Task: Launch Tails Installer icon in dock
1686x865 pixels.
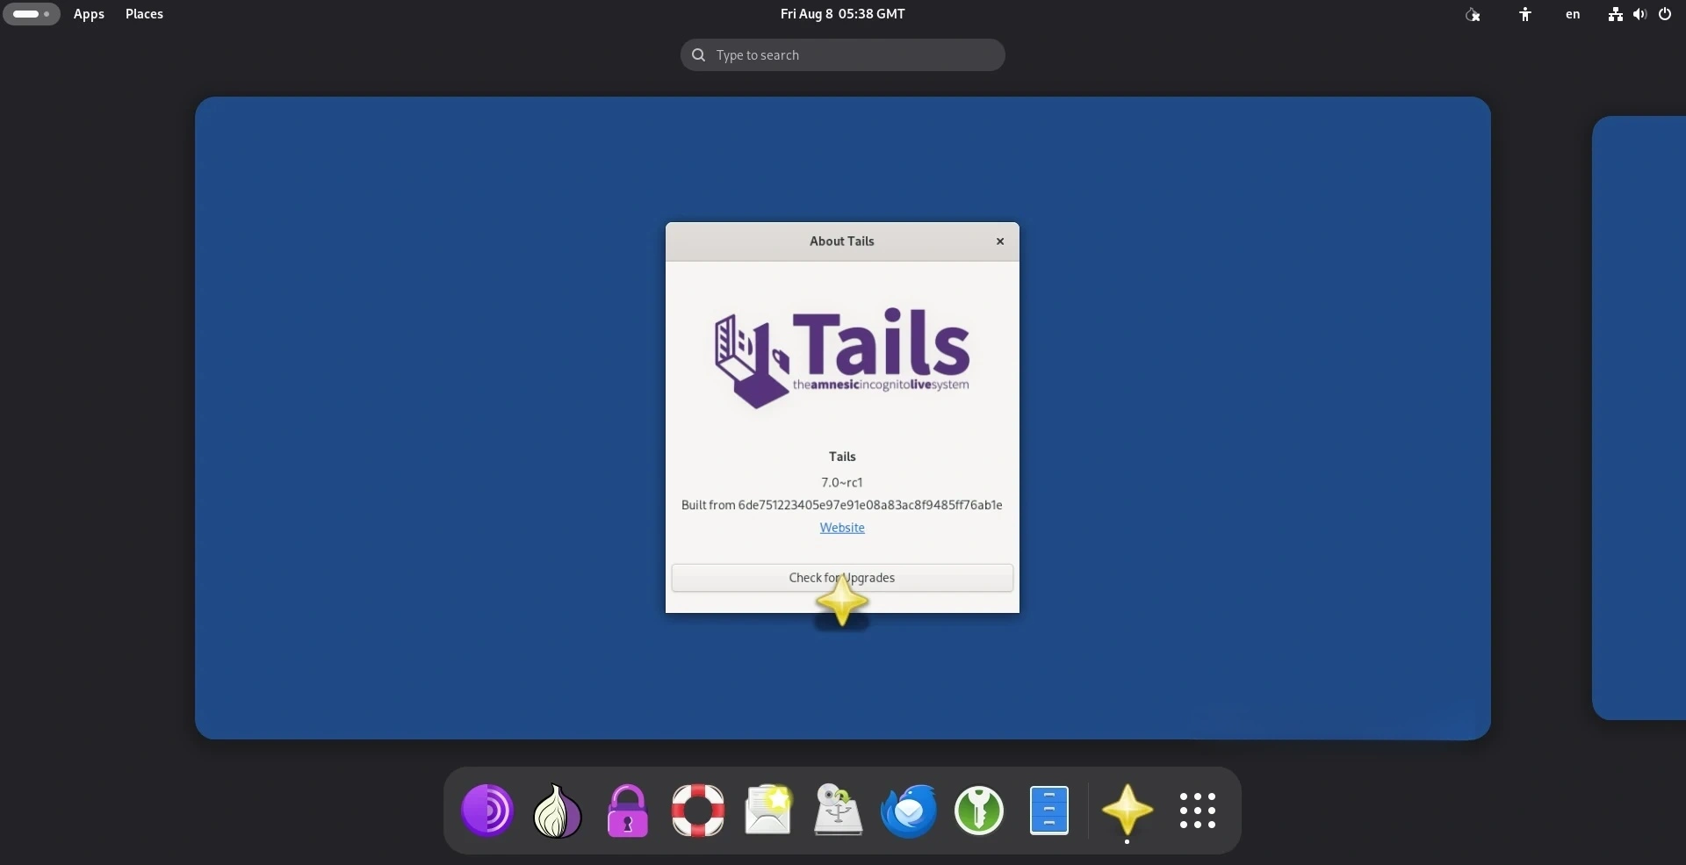Action: [839, 811]
